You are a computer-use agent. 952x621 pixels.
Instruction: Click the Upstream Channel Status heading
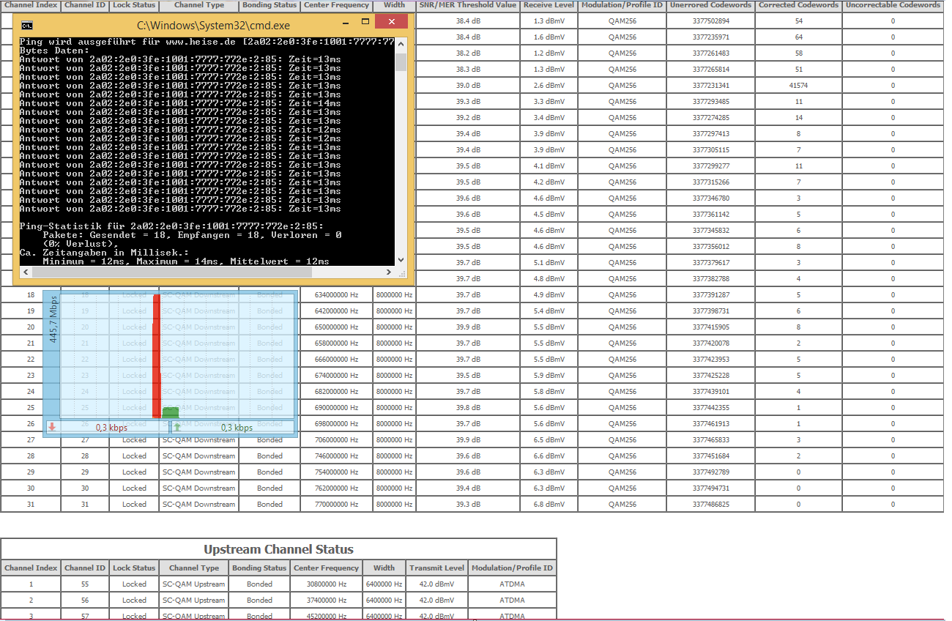(x=278, y=549)
